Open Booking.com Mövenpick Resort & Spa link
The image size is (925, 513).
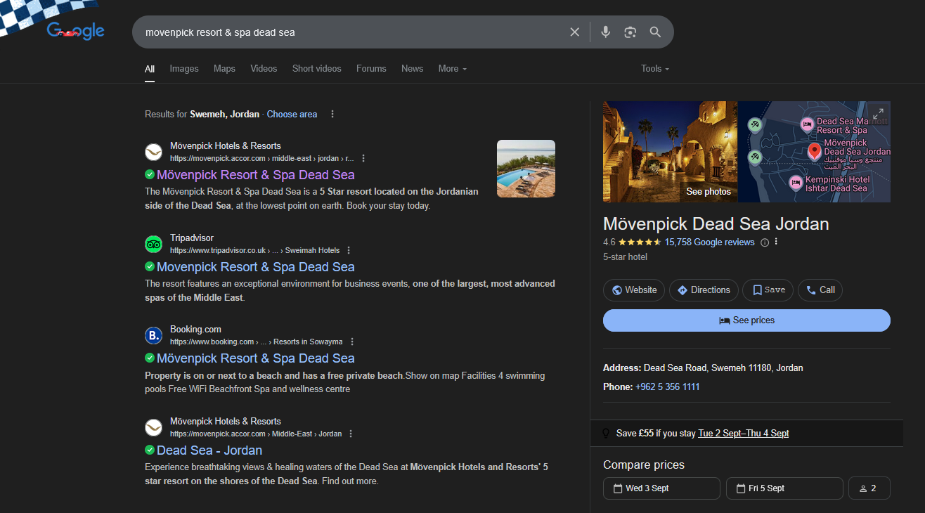click(x=256, y=358)
